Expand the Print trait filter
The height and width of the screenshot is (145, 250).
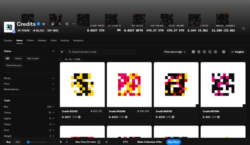coord(29,130)
